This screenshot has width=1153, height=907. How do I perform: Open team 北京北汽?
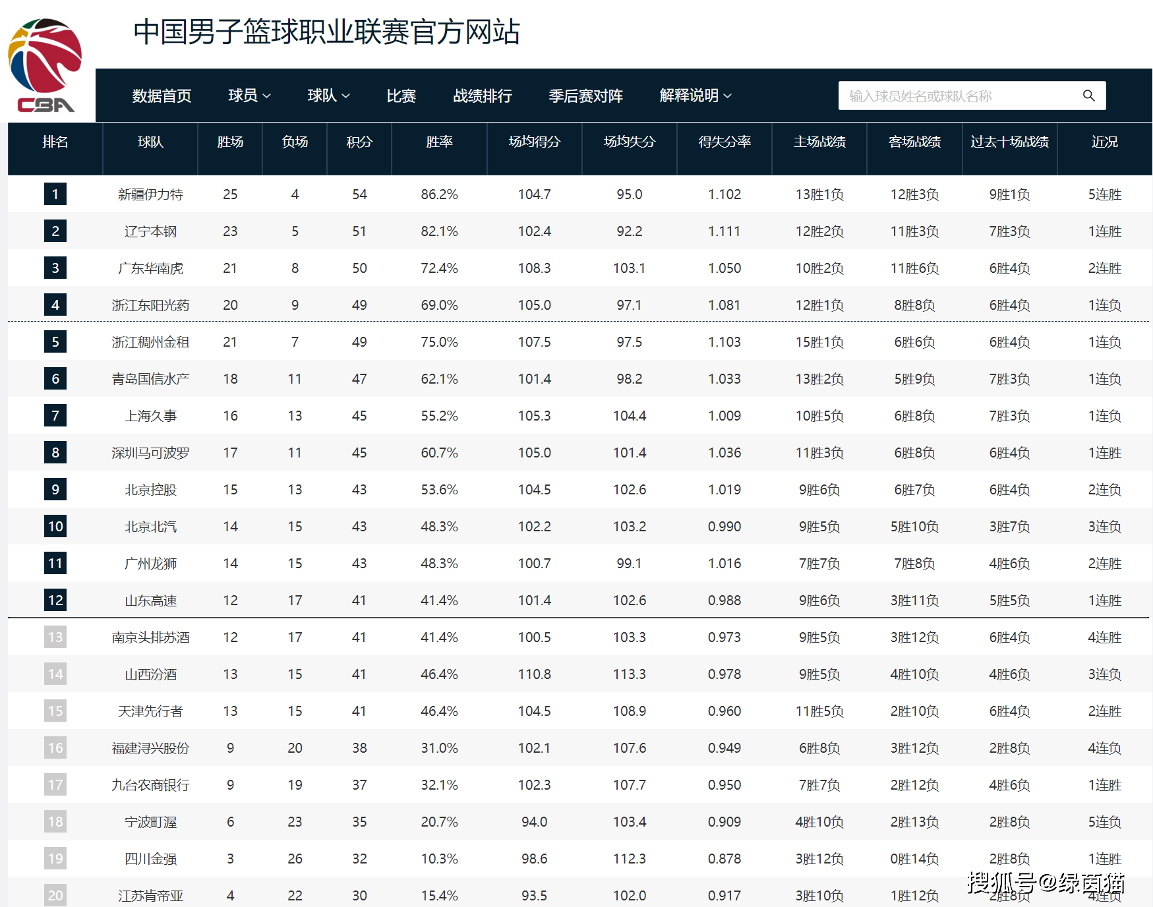(150, 527)
